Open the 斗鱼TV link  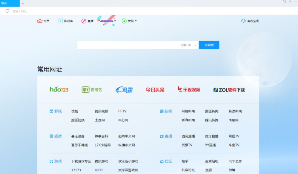pos(234,145)
